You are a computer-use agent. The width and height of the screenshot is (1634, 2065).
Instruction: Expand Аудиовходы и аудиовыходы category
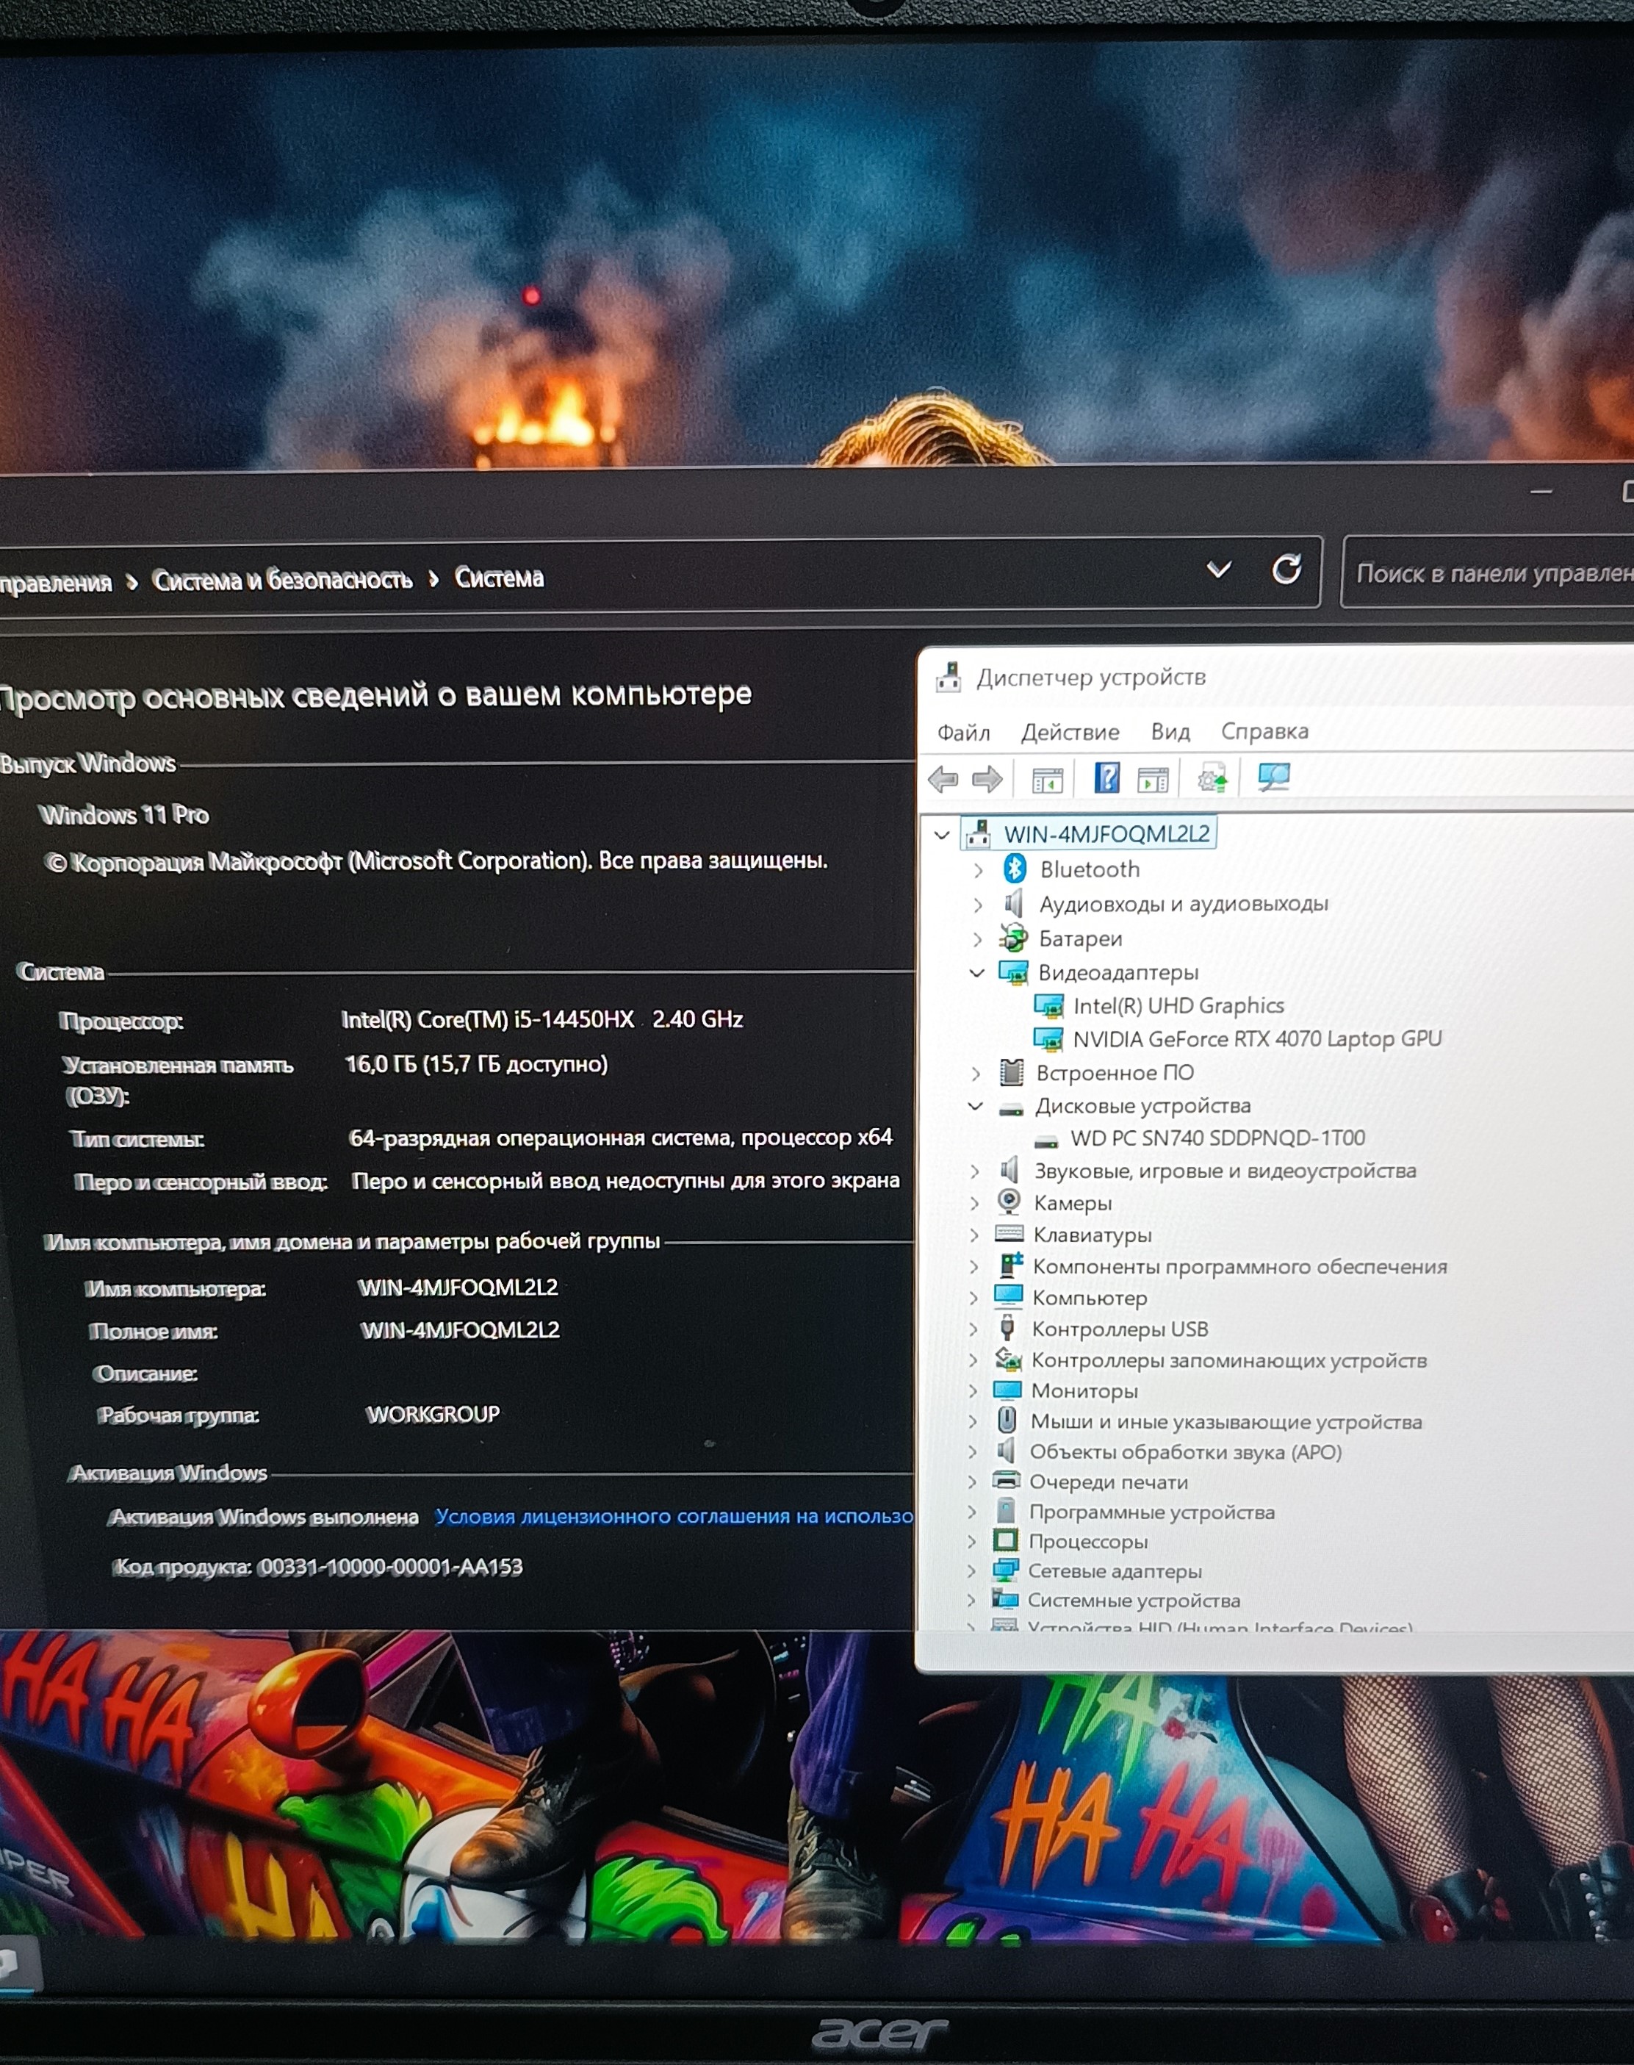pos(978,905)
